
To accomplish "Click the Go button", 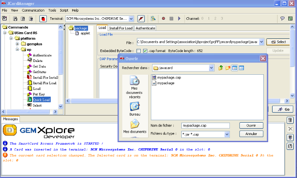I will (x=282, y=109).
